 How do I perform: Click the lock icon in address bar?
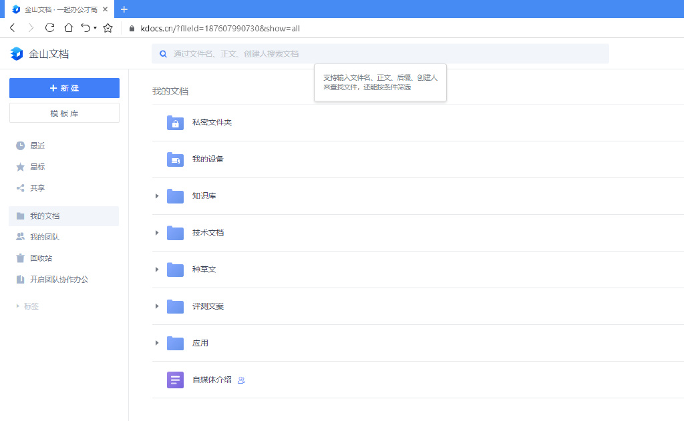(x=132, y=28)
